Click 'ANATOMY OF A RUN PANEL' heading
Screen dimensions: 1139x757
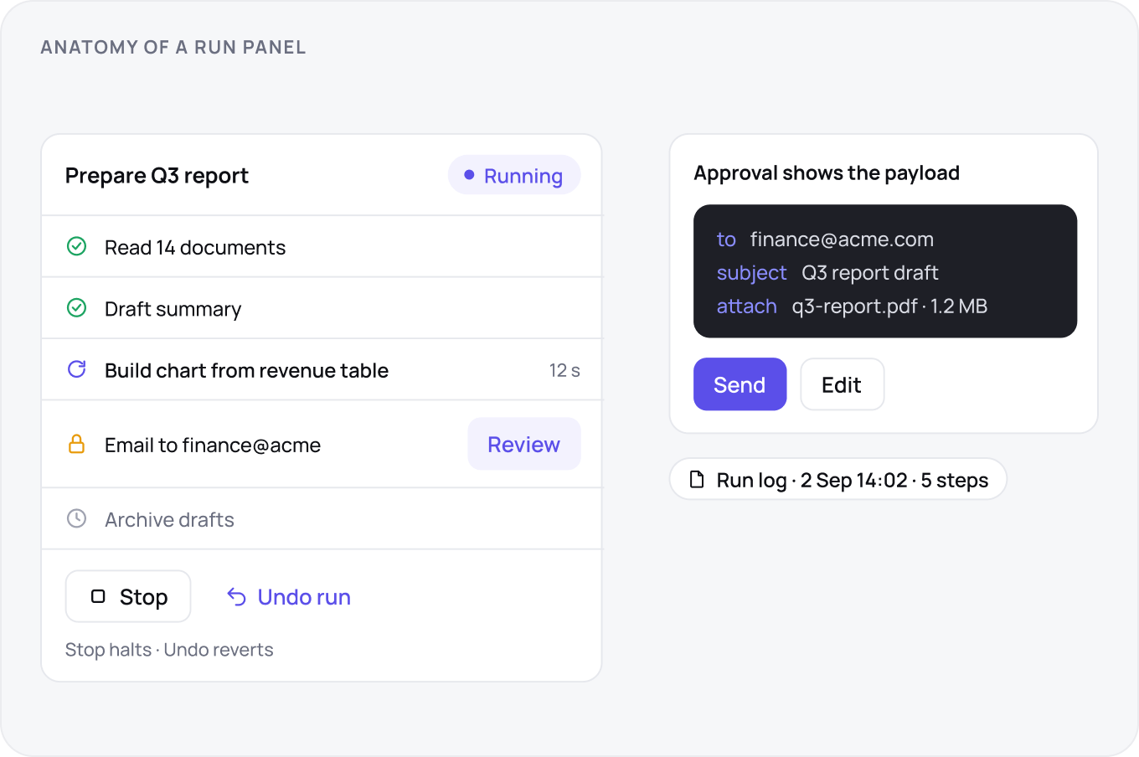click(173, 48)
